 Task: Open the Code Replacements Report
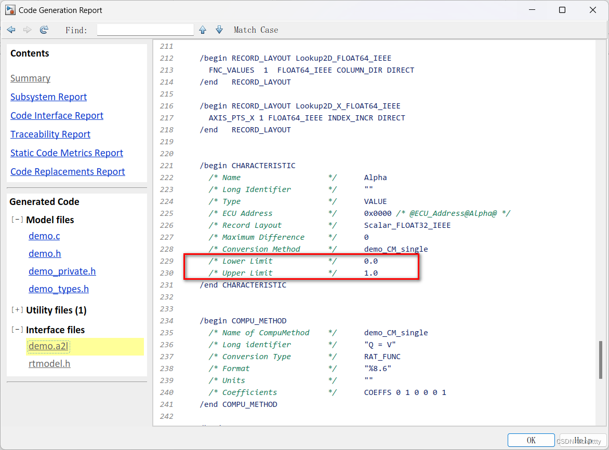tap(68, 171)
